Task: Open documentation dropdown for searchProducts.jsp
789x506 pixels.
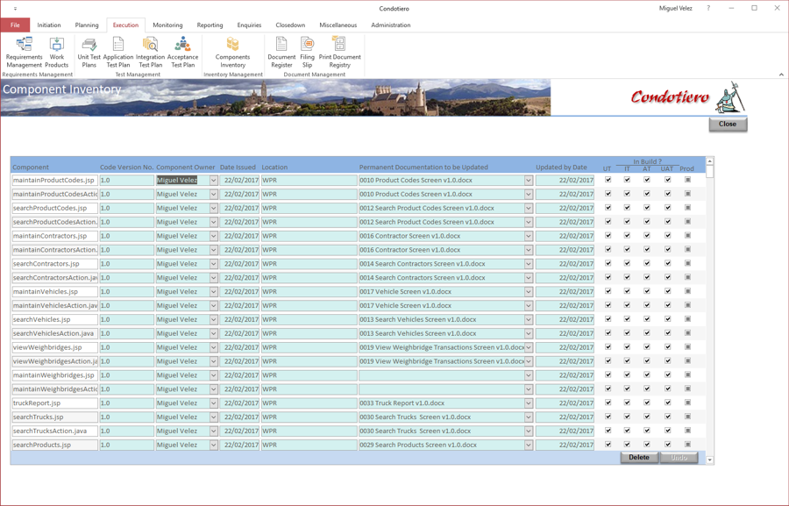Action: (x=529, y=445)
